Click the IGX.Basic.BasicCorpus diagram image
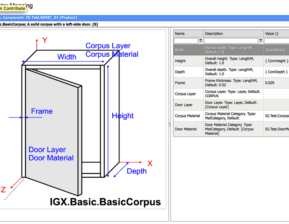Viewport: 289px width, 224px height. (x=83, y=119)
